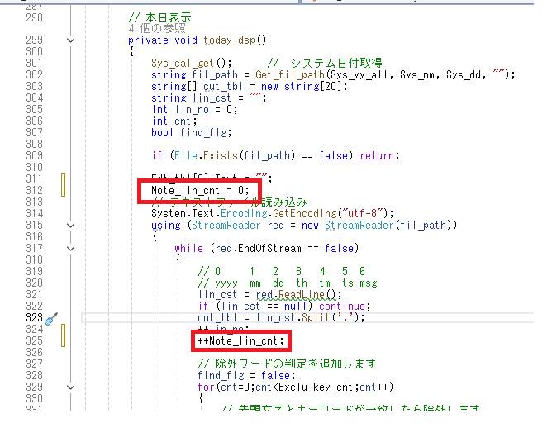Collapse the today_dsp method at line 299
The width and height of the screenshot is (552, 423).
71,40
